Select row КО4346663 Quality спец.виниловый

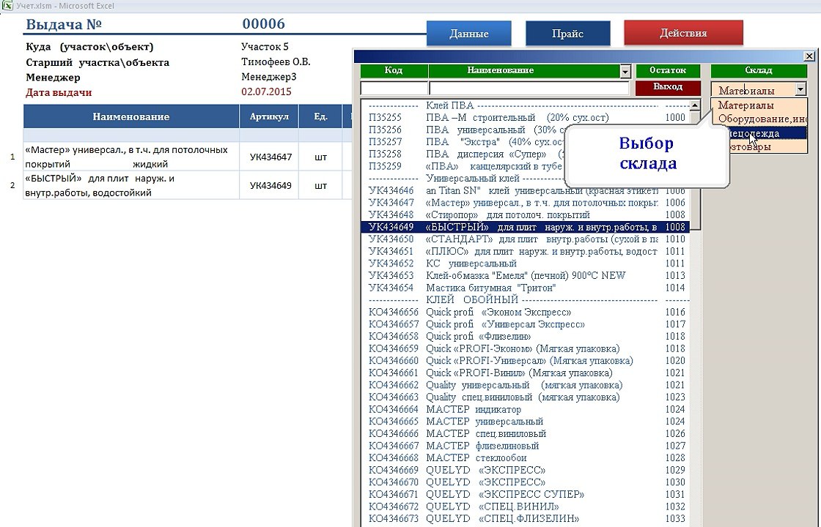[x=526, y=397]
